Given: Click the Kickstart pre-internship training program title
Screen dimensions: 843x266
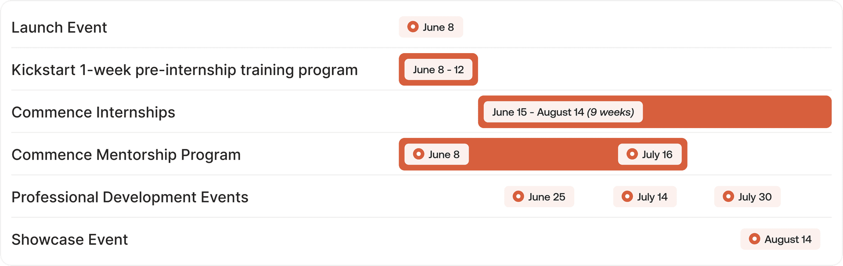Looking at the screenshot, I should tap(184, 70).
